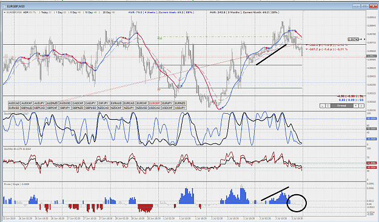Choose the EURAUD symbol button
The width and height of the screenshot is (379, 222).
[116, 103]
